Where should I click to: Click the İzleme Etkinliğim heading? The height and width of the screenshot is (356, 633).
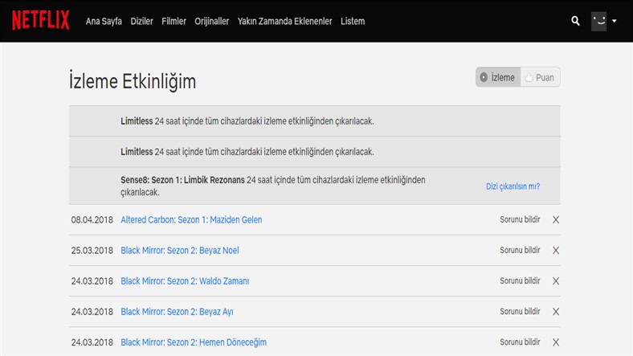(x=133, y=81)
